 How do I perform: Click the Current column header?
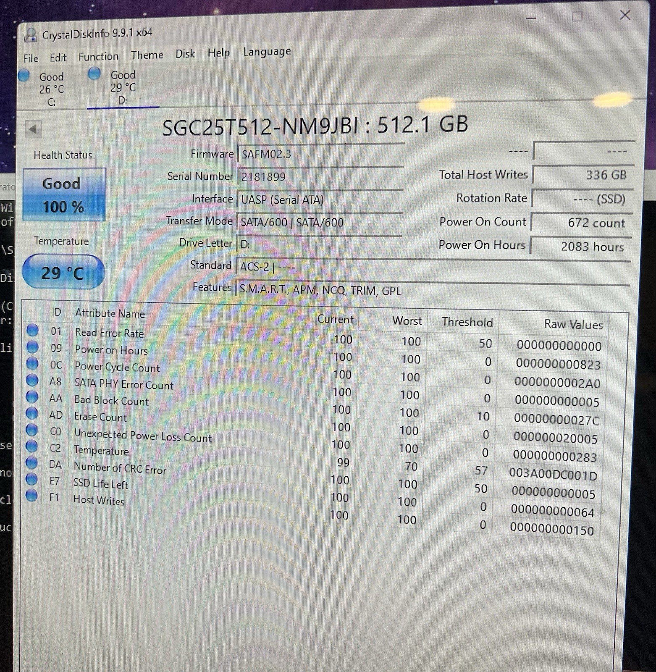click(336, 319)
